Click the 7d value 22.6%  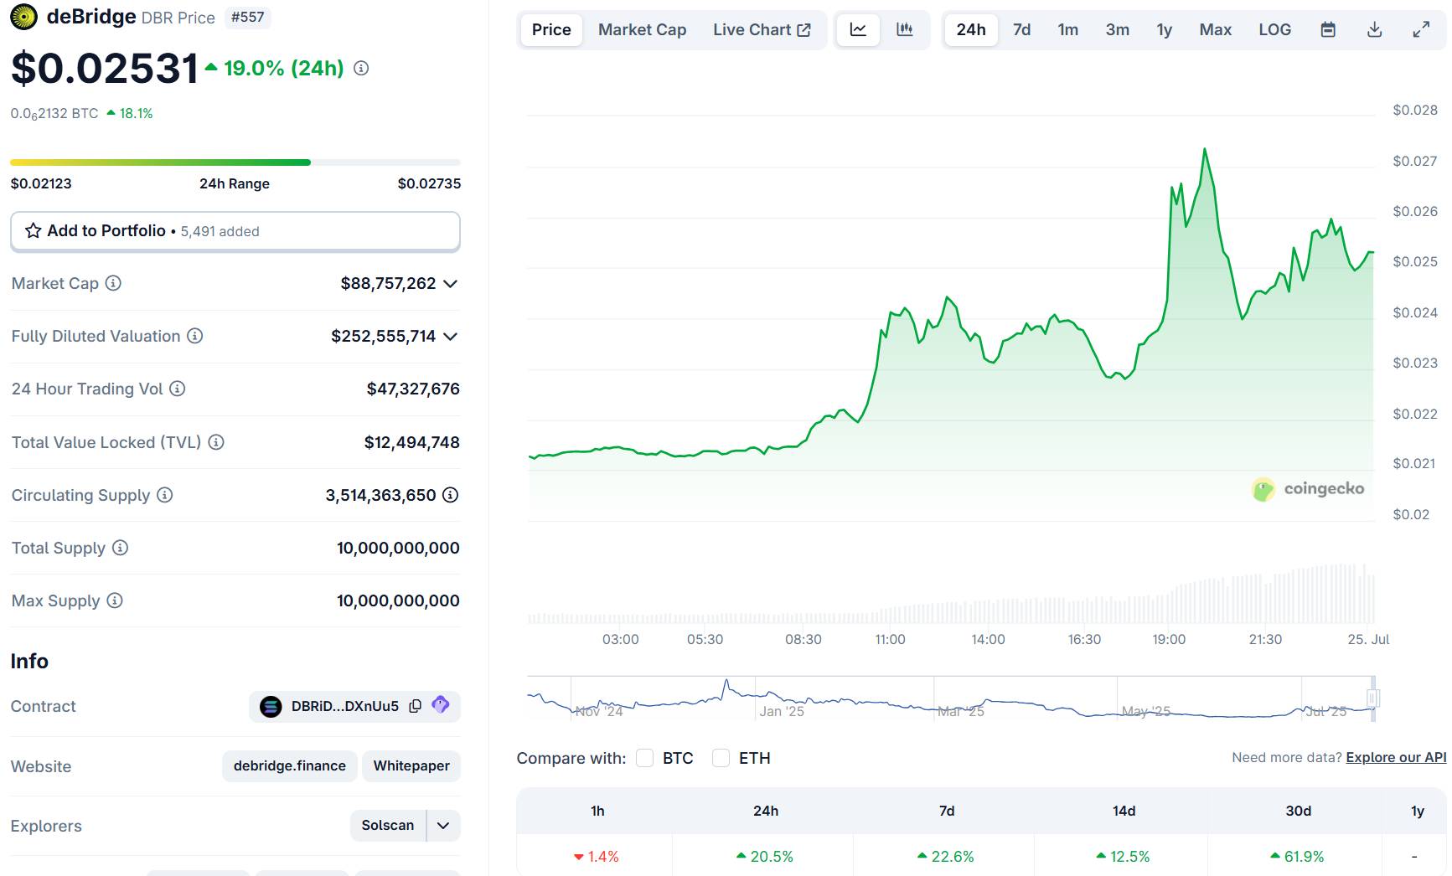coord(946,857)
